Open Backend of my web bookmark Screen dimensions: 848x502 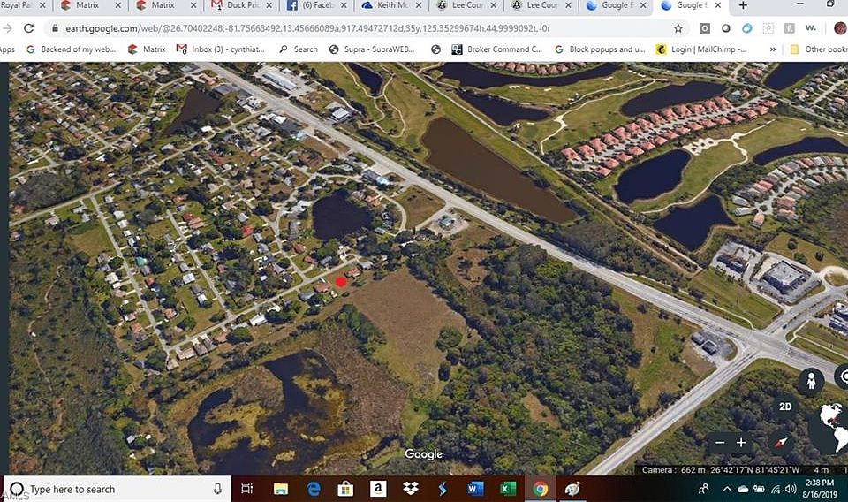[71, 49]
